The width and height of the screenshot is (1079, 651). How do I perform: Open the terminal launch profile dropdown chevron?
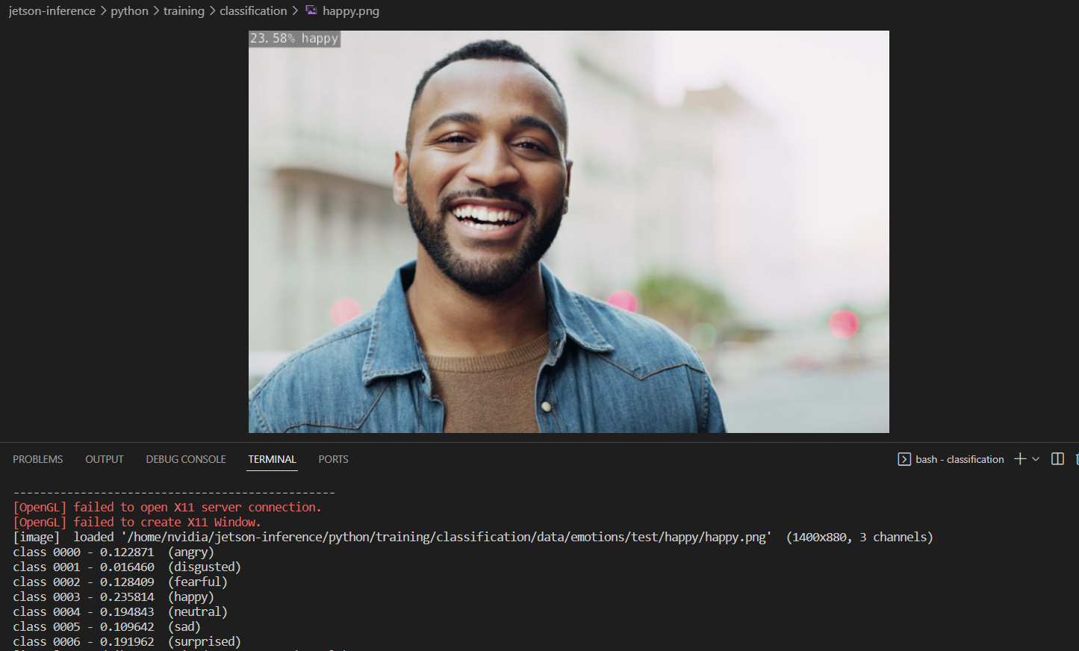click(1036, 458)
